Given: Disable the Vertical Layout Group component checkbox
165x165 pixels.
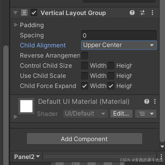Looking at the screenshot, I should pyautogui.click(x=34, y=13).
